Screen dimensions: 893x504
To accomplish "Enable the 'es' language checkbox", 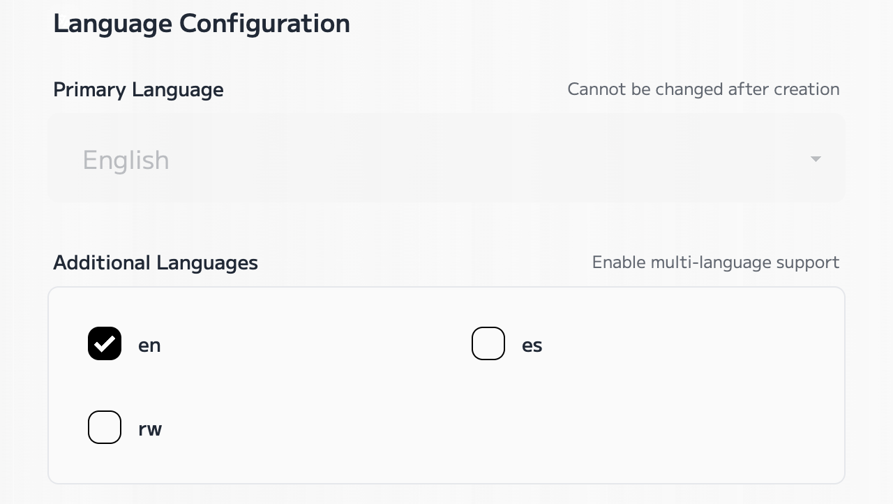I will point(488,343).
